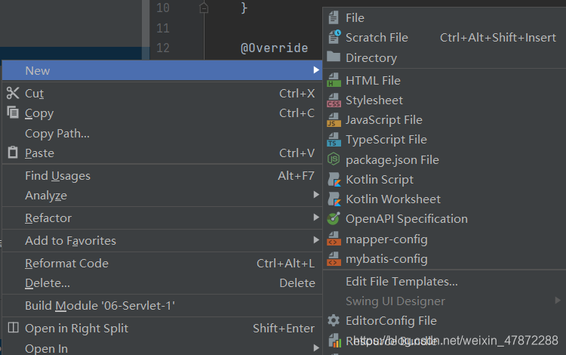The height and width of the screenshot is (355, 566).
Task: Create a new JavaScript File
Action: pyautogui.click(x=444, y=120)
